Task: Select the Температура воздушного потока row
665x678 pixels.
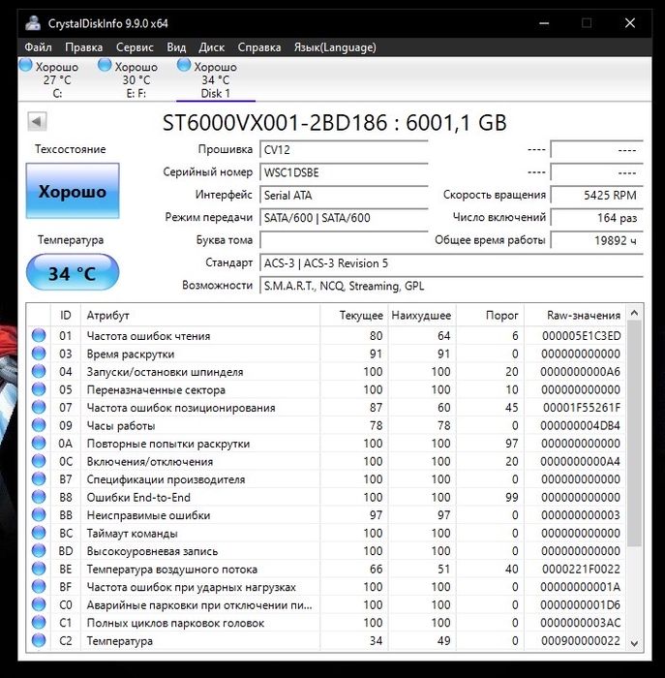Action: pyautogui.click(x=326, y=570)
